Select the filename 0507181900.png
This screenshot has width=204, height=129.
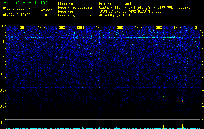[17, 9]
